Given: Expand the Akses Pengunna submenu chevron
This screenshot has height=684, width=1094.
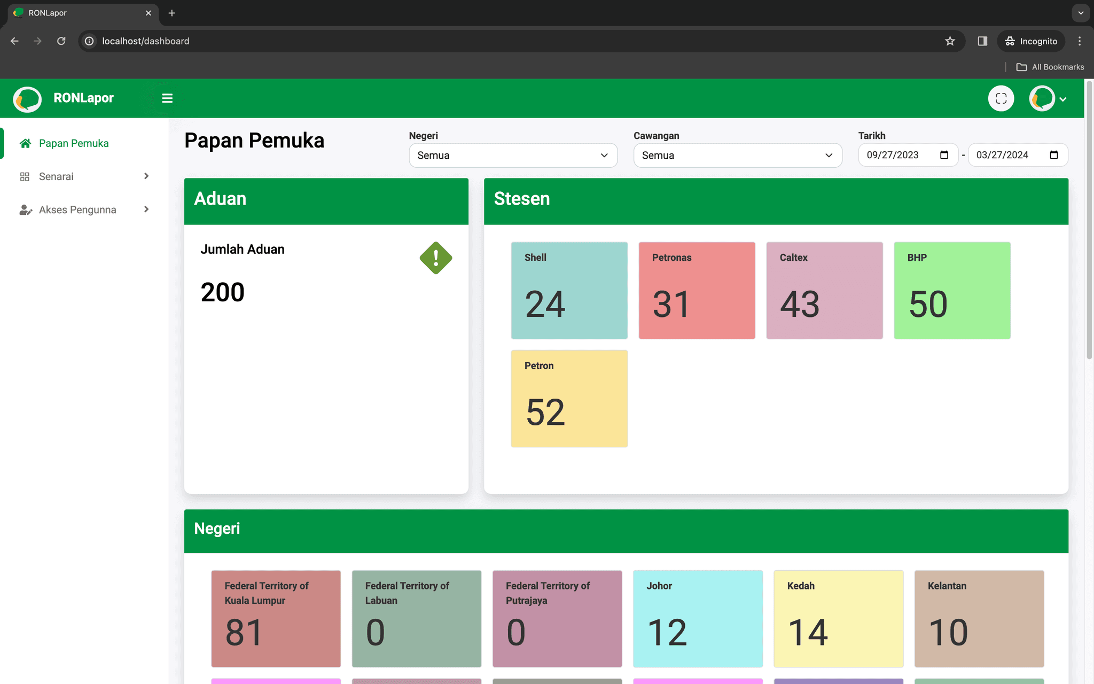Looking at the screenshot, I should pyautogui.click(x=146, y=209).
